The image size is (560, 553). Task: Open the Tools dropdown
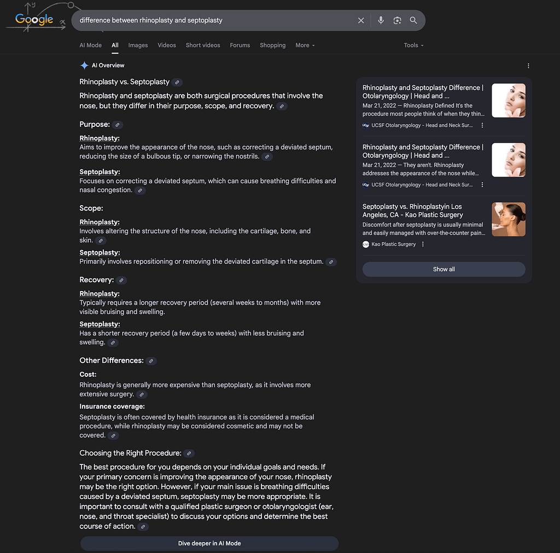tap(413, 45)
